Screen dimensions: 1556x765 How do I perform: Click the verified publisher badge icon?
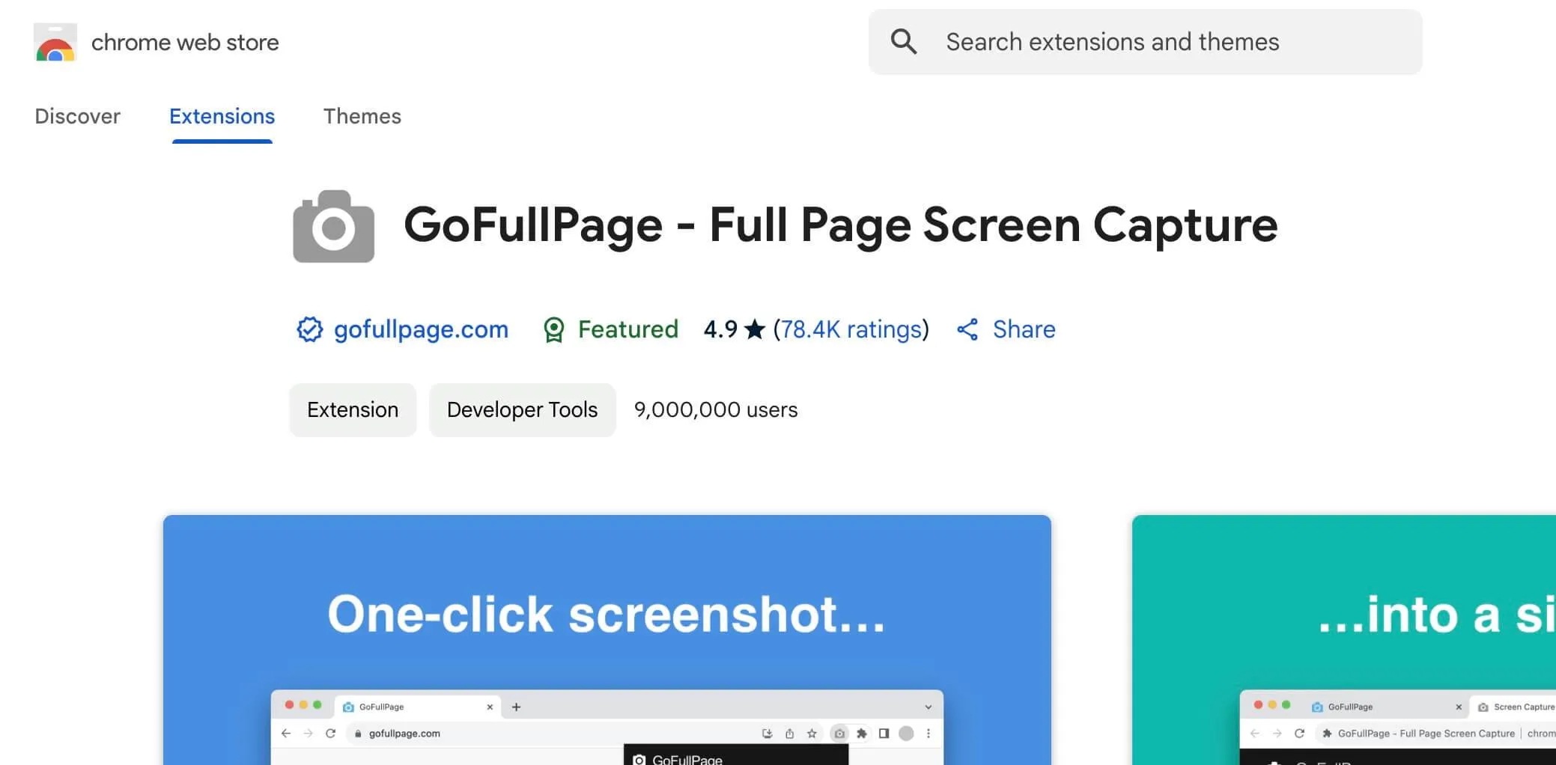pos(309,329)
